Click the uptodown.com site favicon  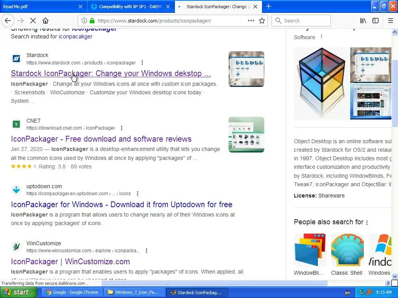[x=16, y=190]
